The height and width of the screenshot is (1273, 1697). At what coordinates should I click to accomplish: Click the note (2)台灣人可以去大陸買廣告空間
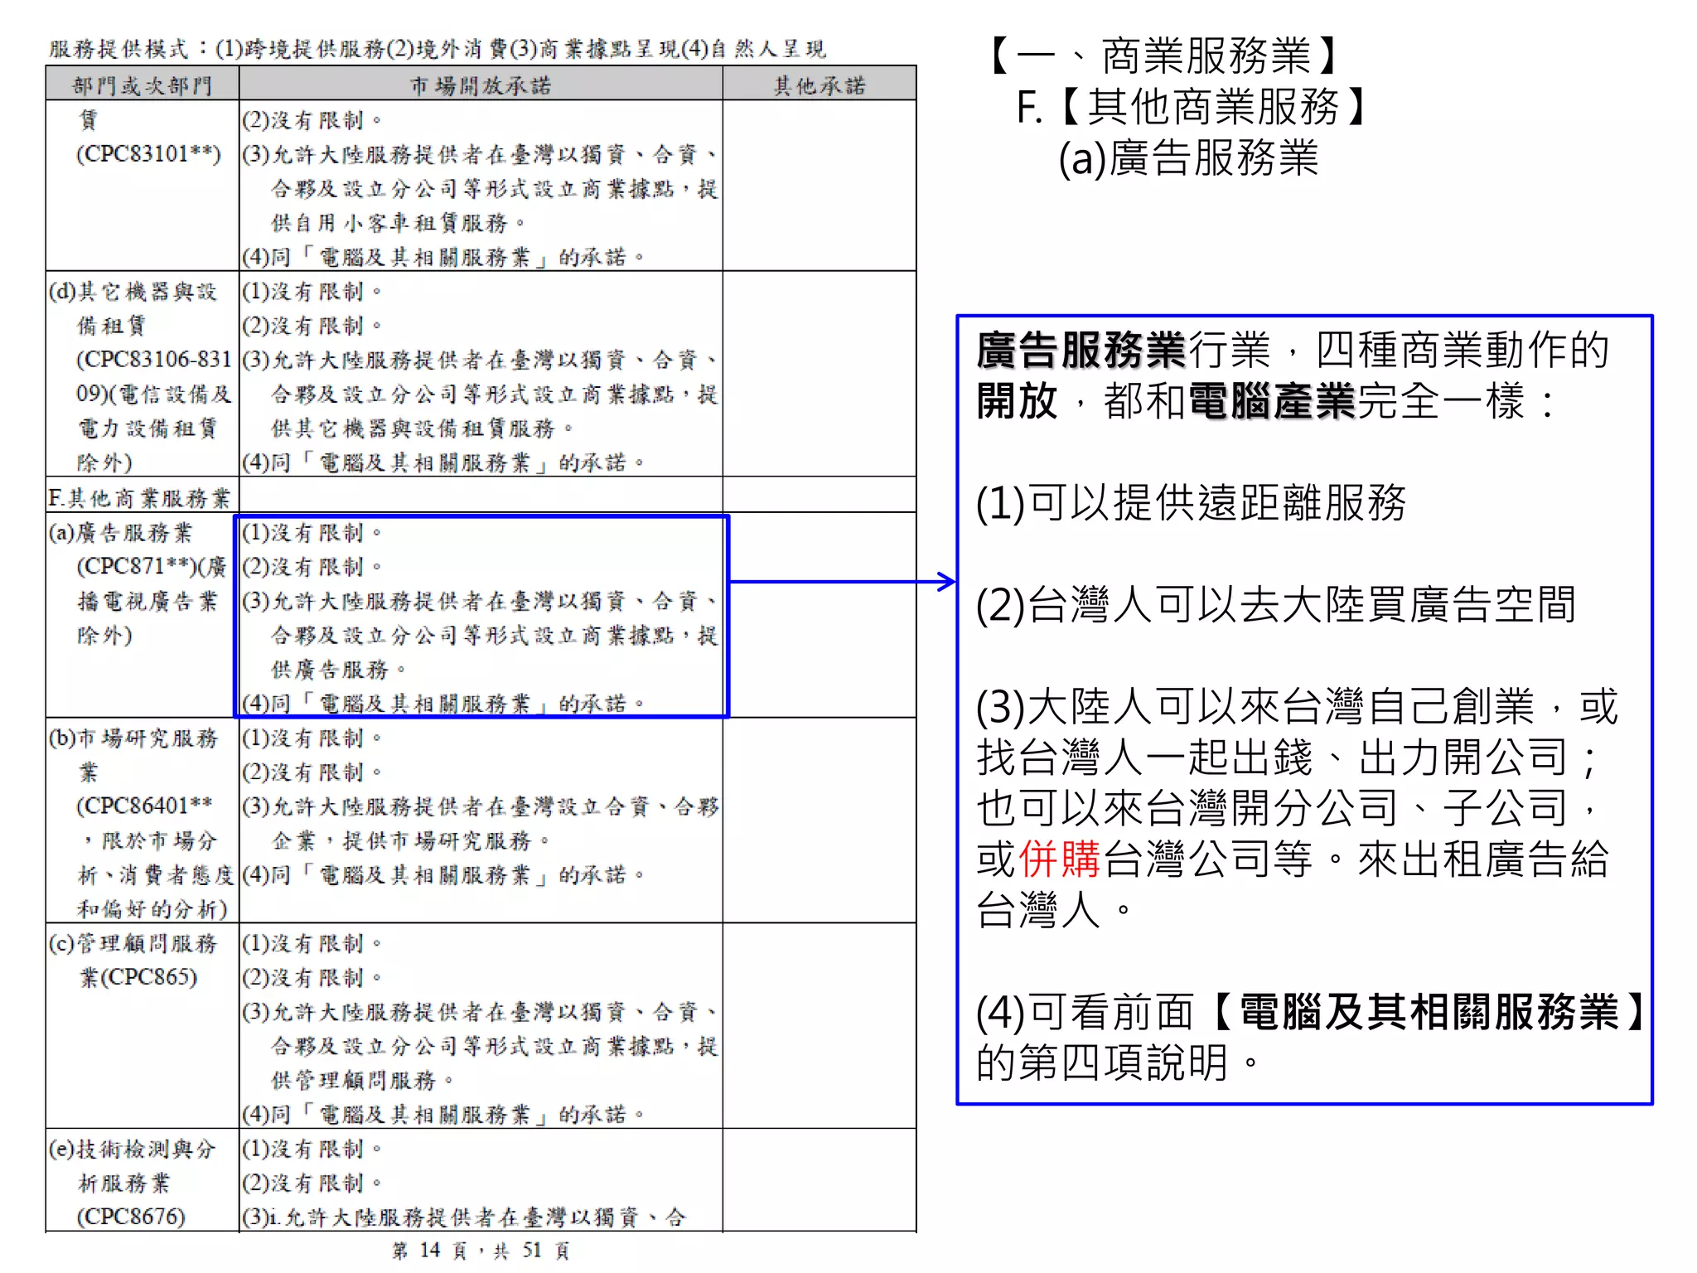1276,604
